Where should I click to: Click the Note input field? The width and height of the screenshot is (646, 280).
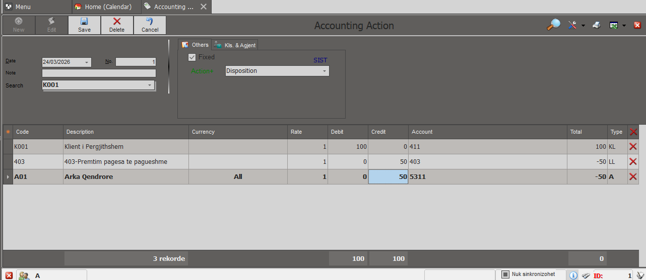click(99, 73)
